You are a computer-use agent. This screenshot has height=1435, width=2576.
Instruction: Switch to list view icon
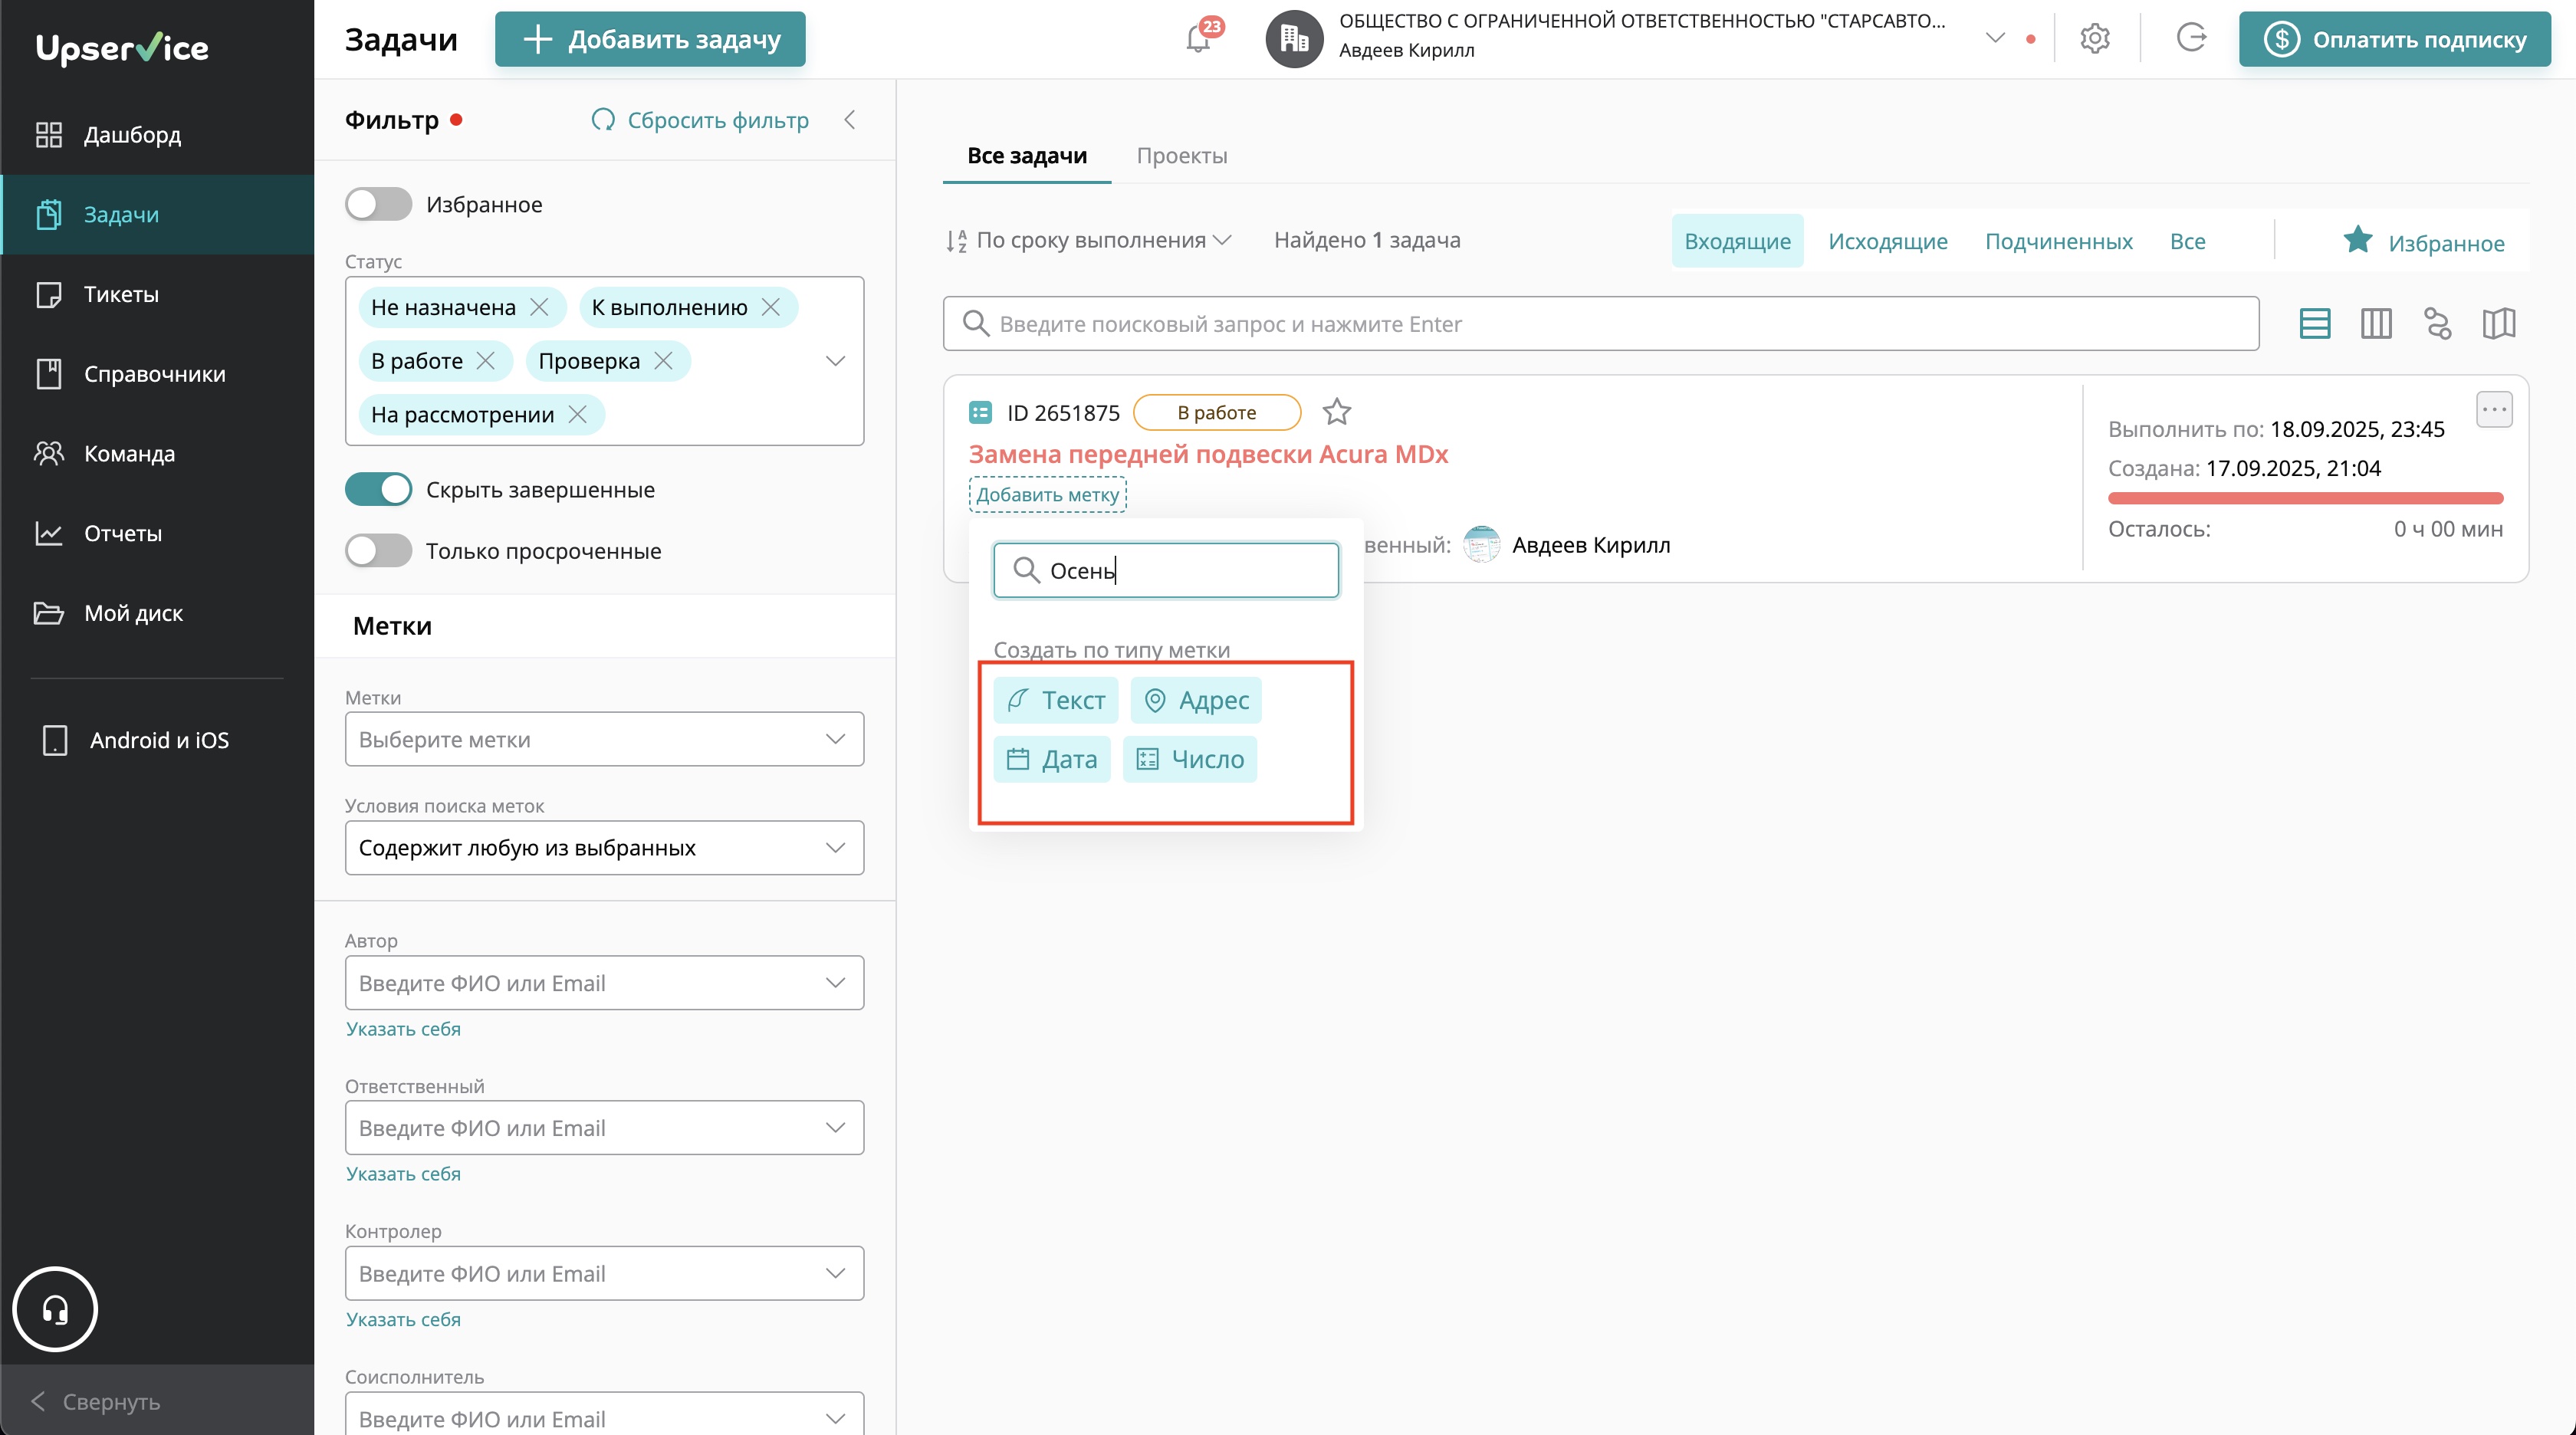point(2314,323)
